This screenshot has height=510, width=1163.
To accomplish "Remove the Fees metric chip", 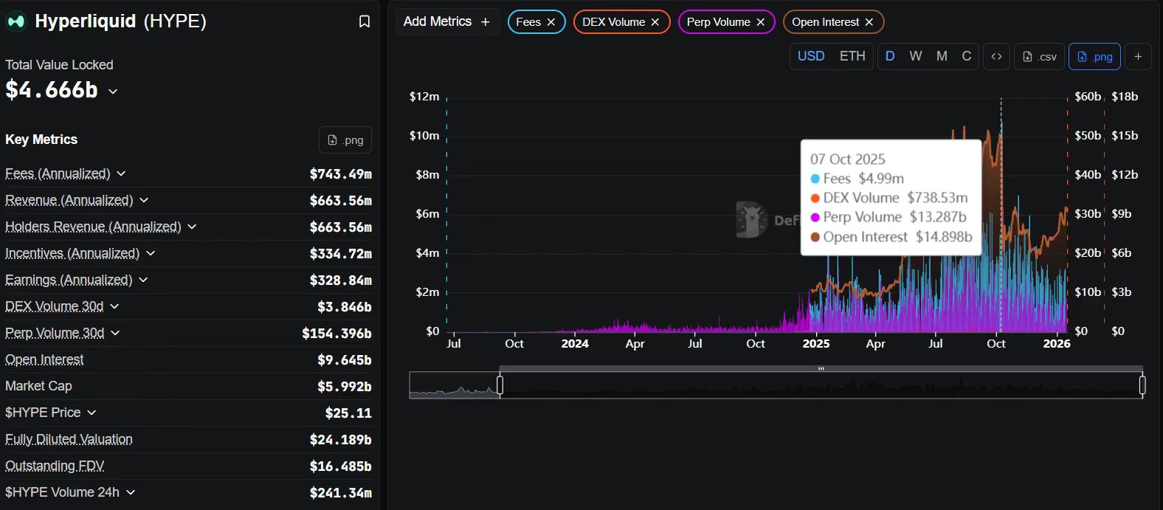I will [551, 22].
